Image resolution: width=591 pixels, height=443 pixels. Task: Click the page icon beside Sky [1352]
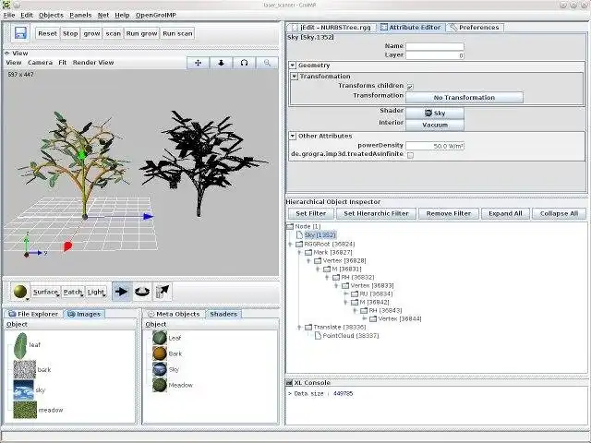[299, 234]
